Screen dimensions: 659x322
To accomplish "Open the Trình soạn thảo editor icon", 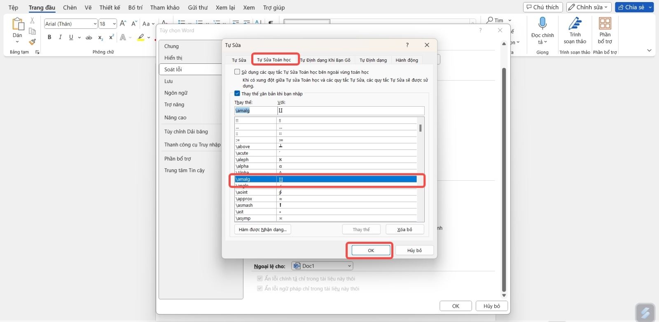I will click(x=575, y=23).
